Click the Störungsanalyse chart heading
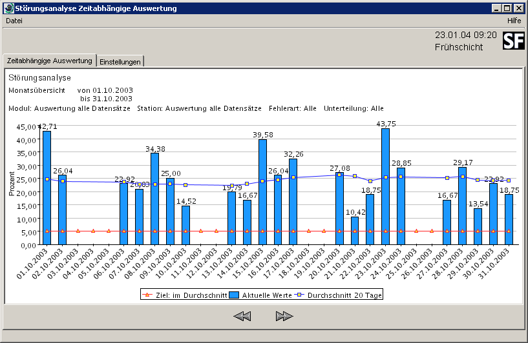The image size is (528, 343). pyautogui.click(x=39, y=78)
